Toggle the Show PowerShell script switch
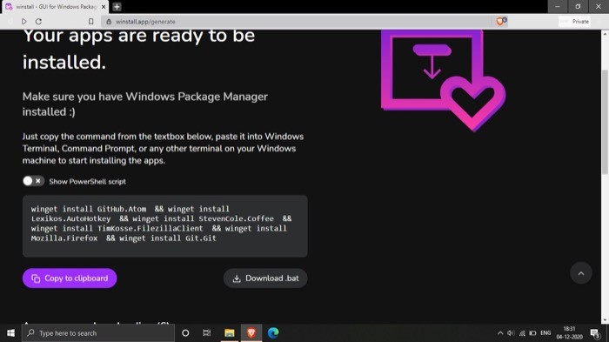This screenshot has height=342, width=609. click(x=33, y=181)
